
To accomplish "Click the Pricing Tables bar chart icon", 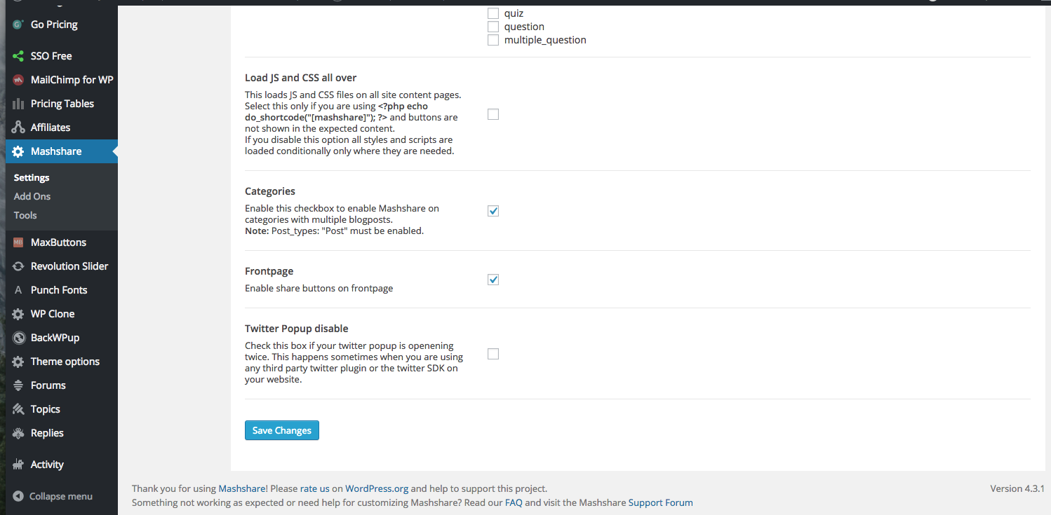I will [18, 104].
